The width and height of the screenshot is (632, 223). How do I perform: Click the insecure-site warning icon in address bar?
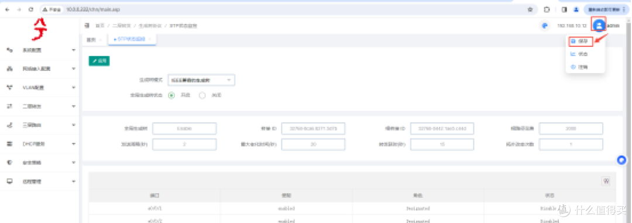(x=46, y=9)
